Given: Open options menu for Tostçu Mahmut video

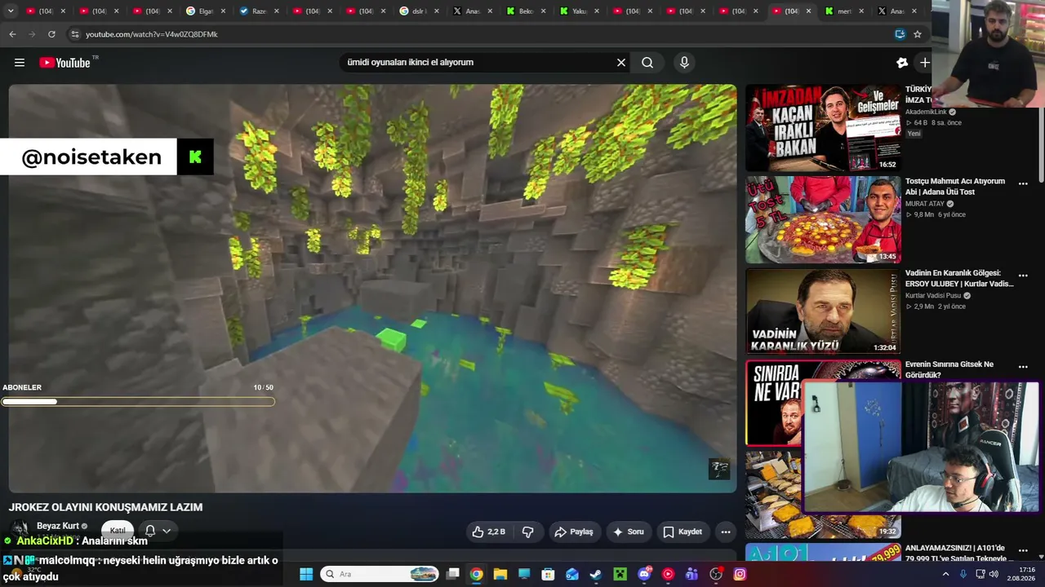Looking at the screenshot, I should (x=1023, y=184).
